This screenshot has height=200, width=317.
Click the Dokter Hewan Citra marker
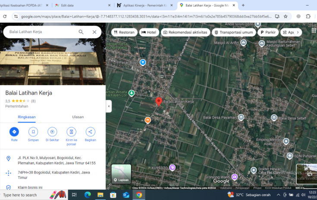(x=254, y=170)
